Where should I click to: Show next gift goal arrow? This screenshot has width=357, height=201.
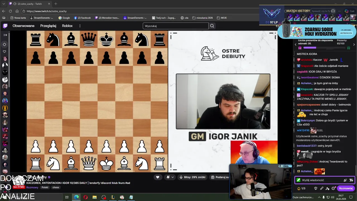point(354,45)
